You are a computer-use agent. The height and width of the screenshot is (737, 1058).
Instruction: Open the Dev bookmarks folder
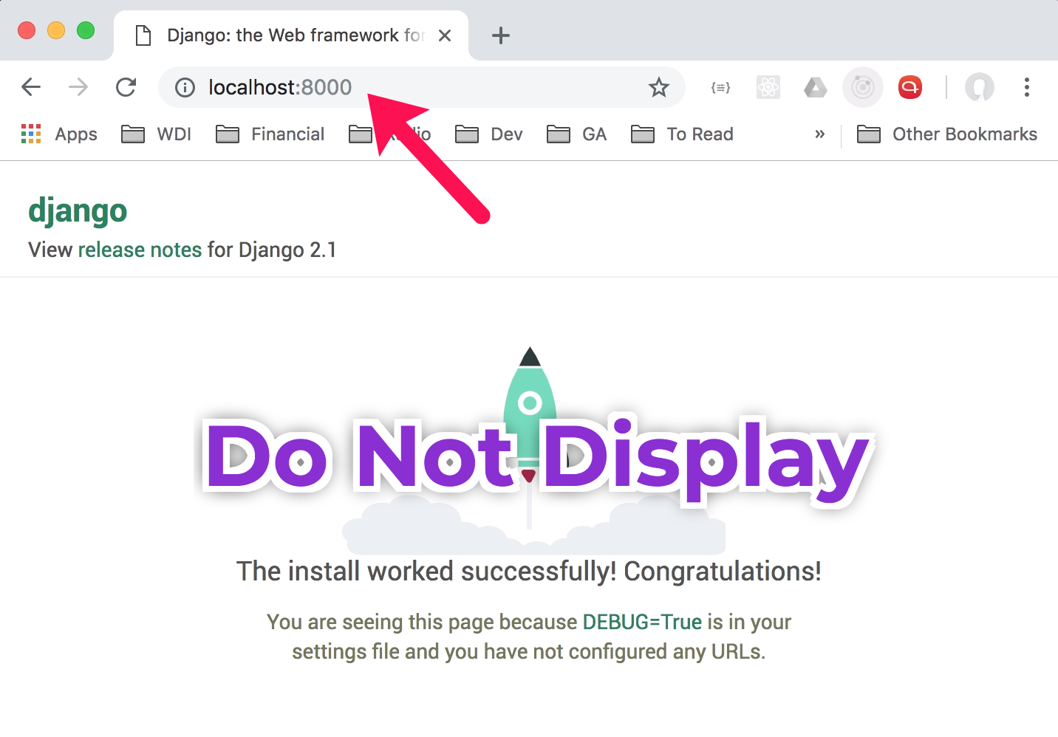click(488, 134)
